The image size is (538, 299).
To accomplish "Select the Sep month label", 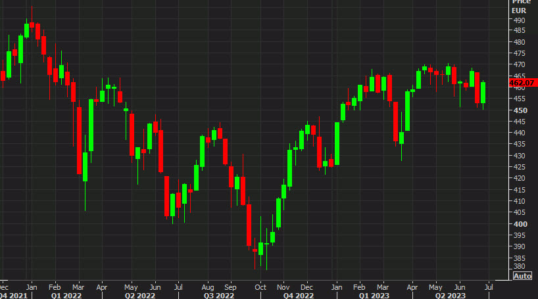I will (230, 287).
